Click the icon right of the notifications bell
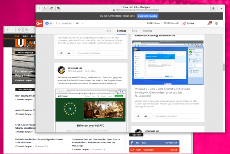 [216, 24]
